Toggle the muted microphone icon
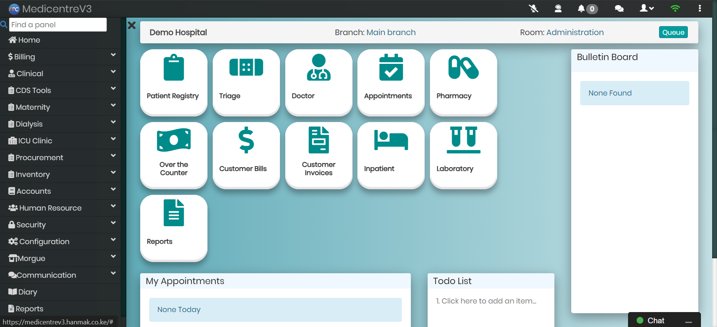 (533, 9)
